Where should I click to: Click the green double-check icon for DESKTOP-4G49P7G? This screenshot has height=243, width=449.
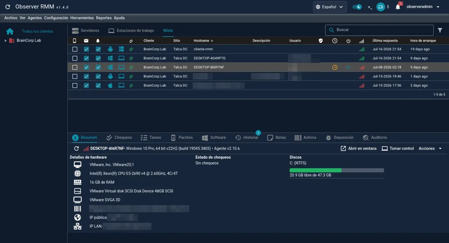pos(131,58)
